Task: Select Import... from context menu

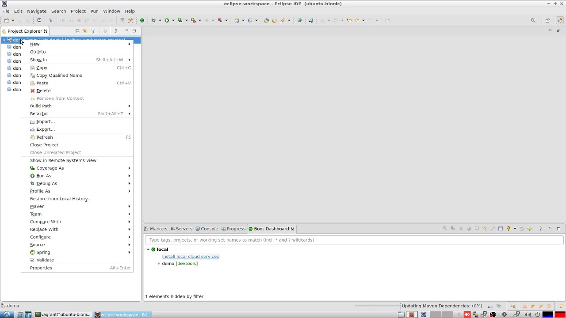Action: [x=77, y=121]
